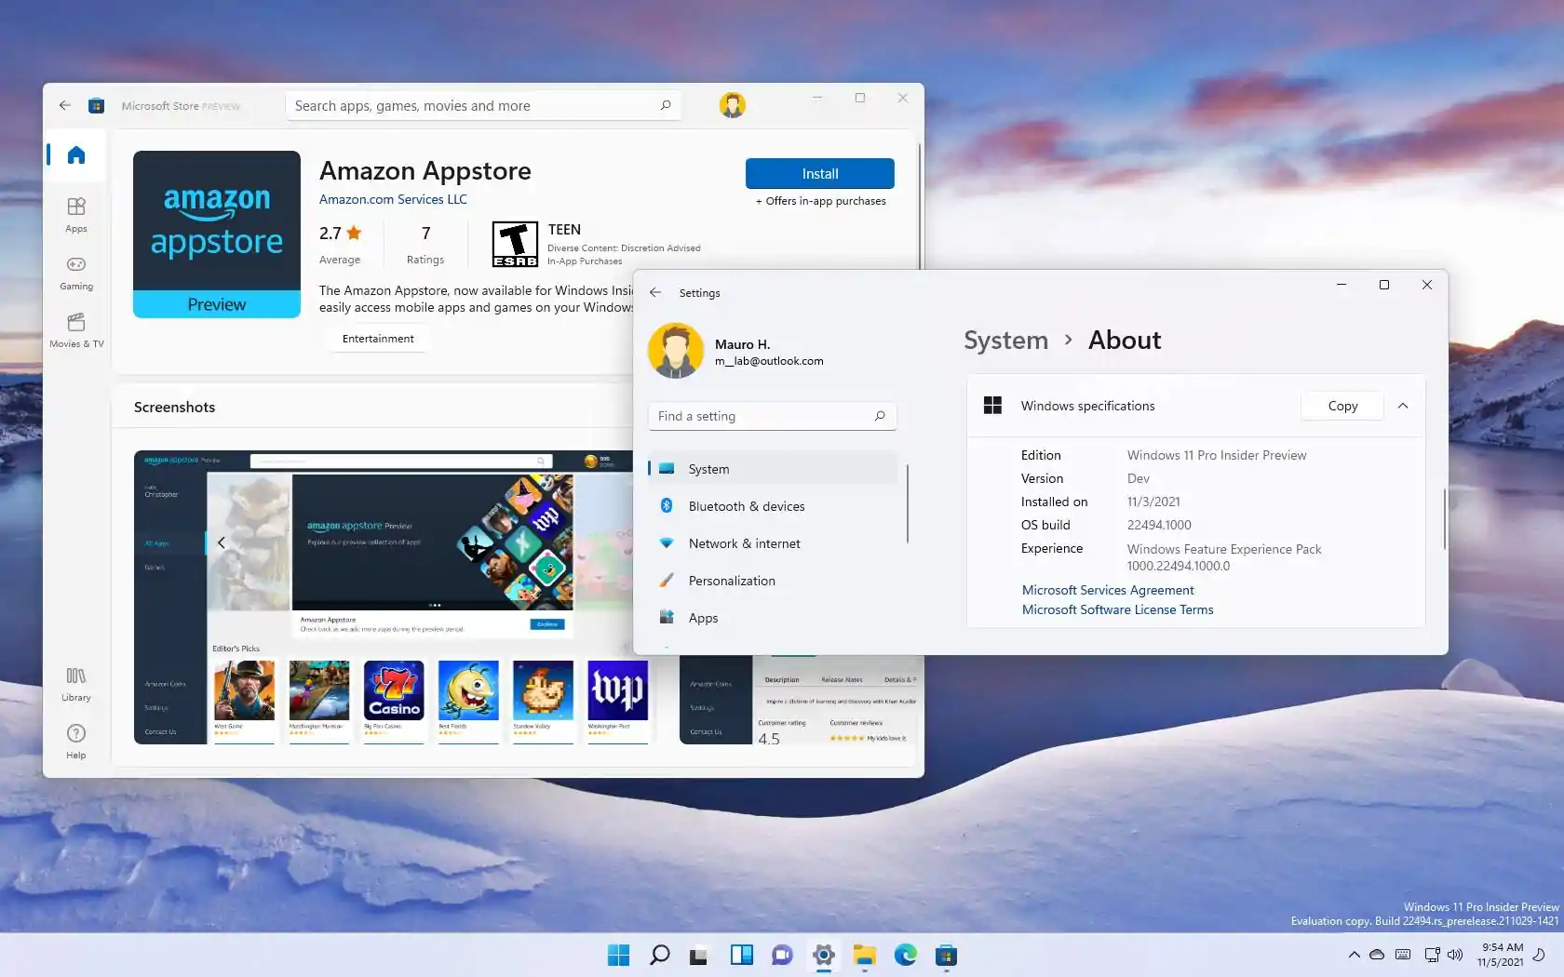Select the Gaming section in the Store sidebar

point(75,273)
